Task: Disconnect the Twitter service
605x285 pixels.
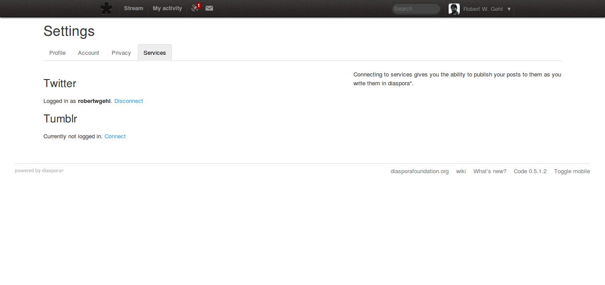Action: tap(129, 101)
